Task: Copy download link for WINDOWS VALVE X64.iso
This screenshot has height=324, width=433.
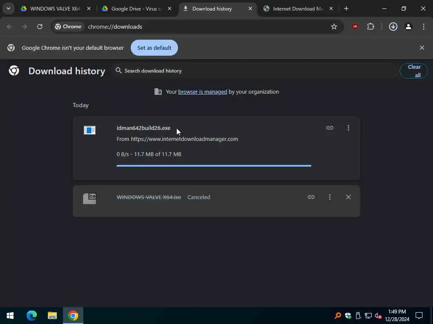Action: pos(311,197)
